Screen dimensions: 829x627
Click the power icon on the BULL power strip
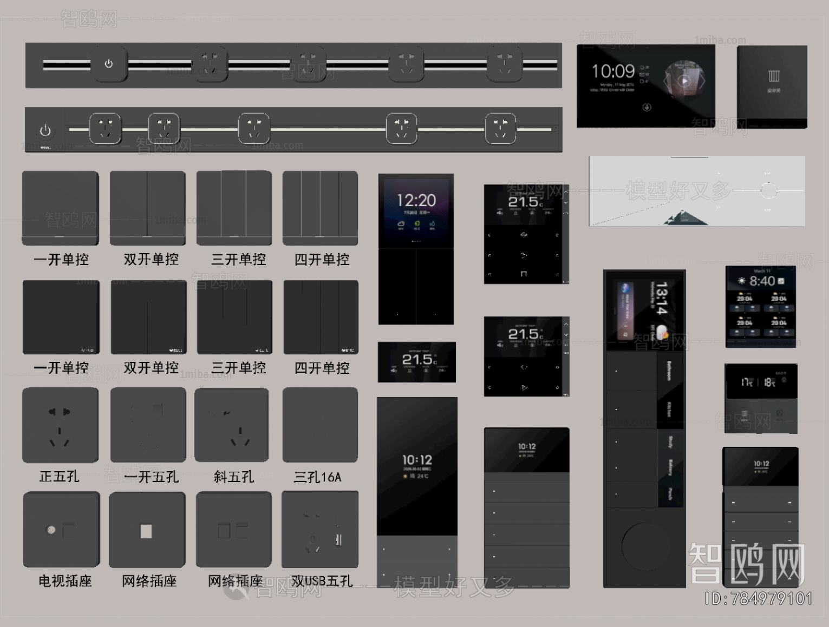click(x=45, y=130)
